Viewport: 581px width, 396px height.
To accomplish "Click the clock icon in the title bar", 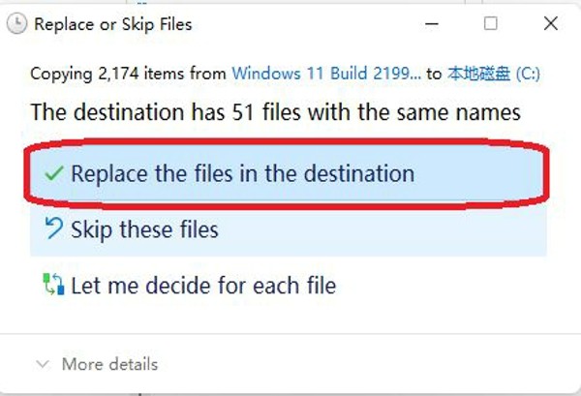I will coord(17,24).
